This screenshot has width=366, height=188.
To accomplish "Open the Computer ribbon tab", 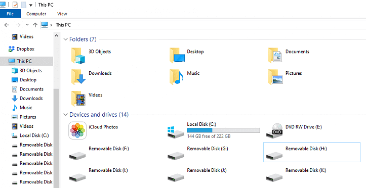I will pyautogui.click(x=36, y=14).
